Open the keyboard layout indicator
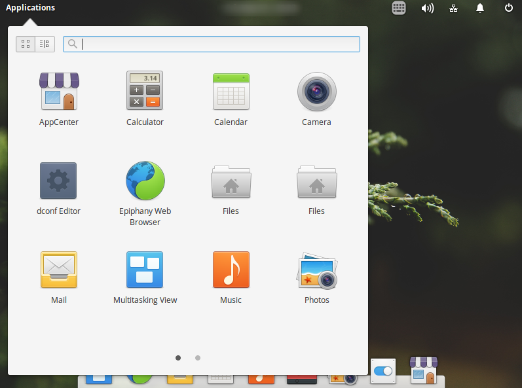The image size is (522, 388). (x=398, y=8)
